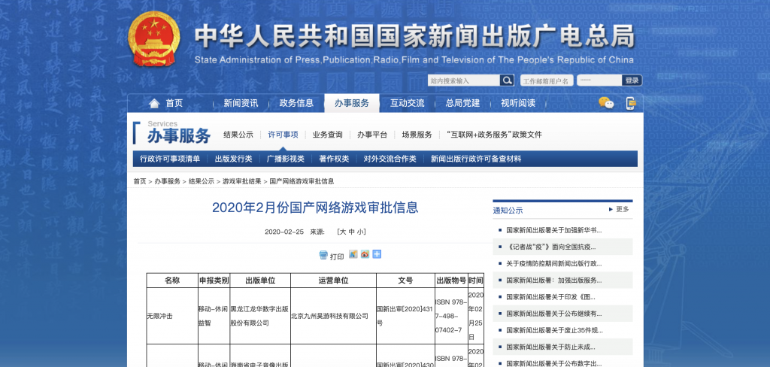Image resolution: width=770 pixels, height=367 pixels.
Task: Set font size to 小
Action: 361,232
